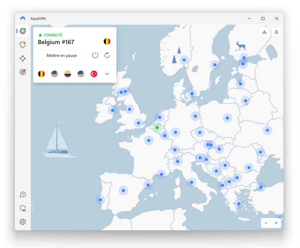Screen dimensions: 300x248
Task: Expand recent connections chevron
Action: 107,74
